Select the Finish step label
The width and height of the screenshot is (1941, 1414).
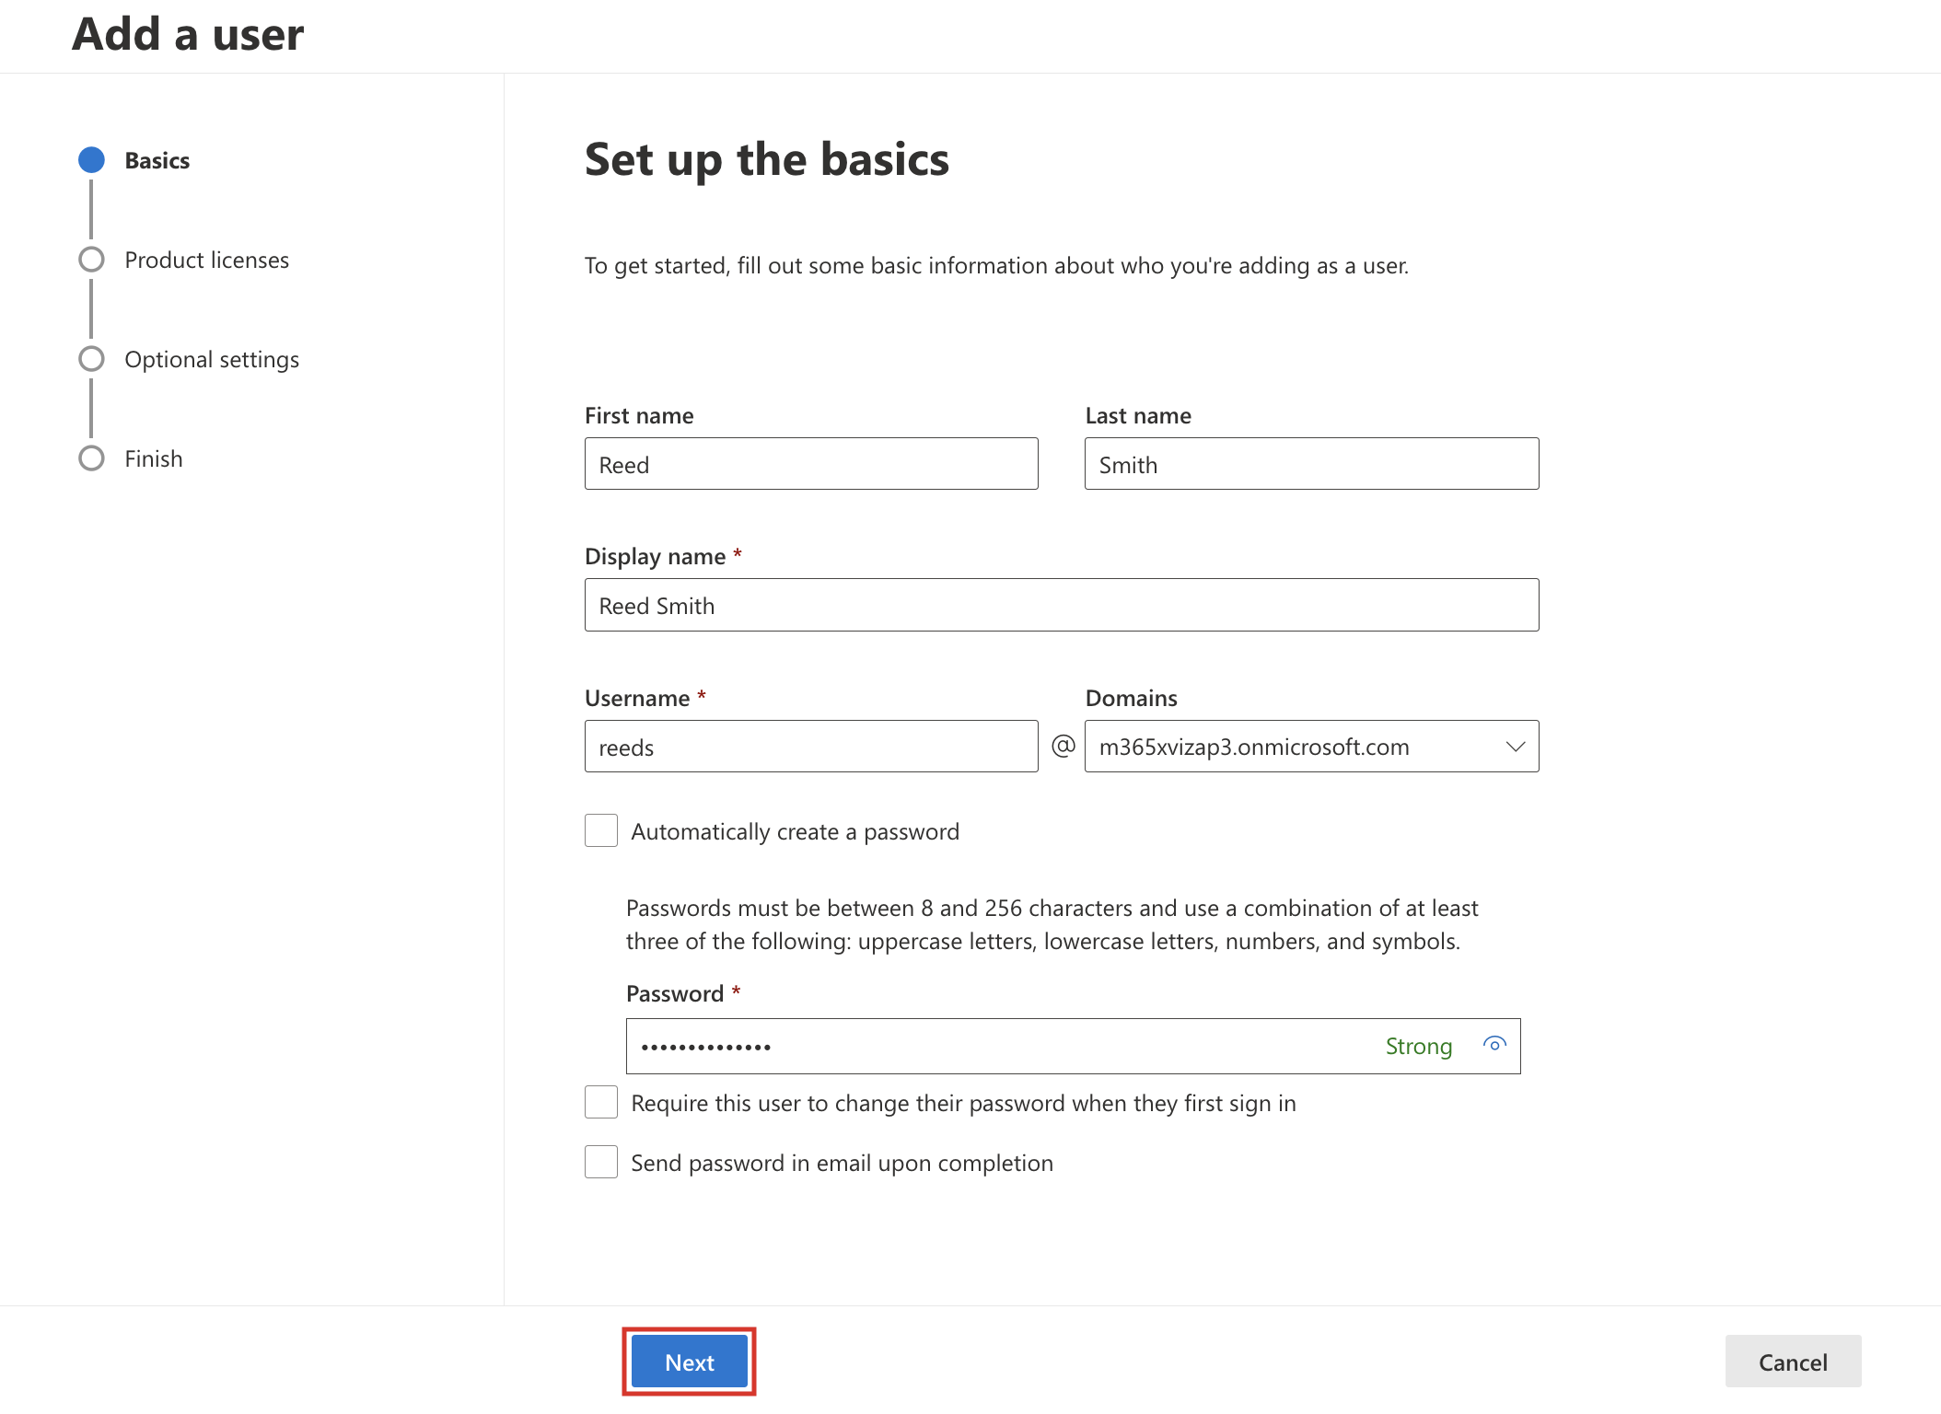pyautogui.click(x=154, y=459)
